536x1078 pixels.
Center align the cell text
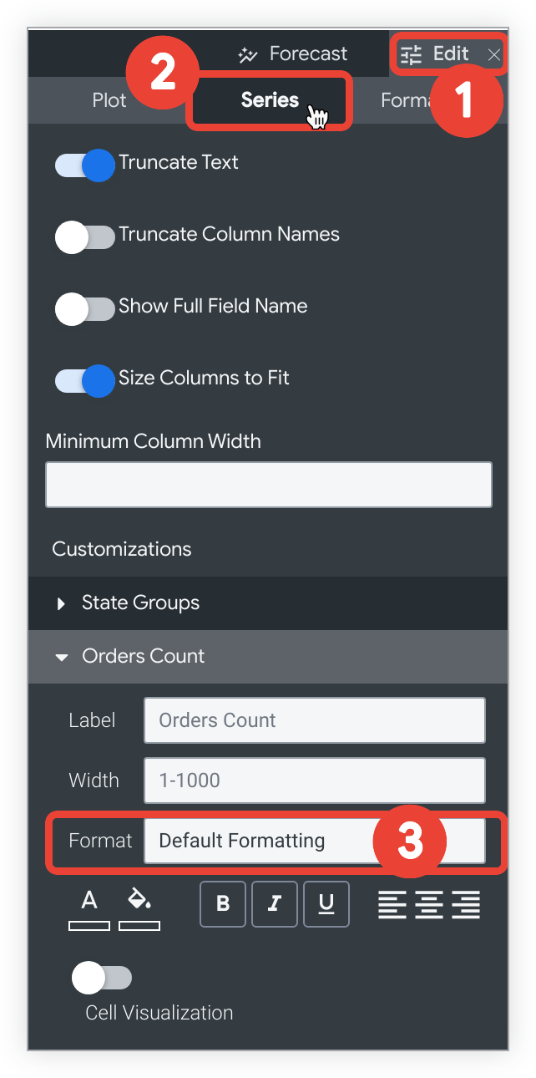click(x=429, y=904)
